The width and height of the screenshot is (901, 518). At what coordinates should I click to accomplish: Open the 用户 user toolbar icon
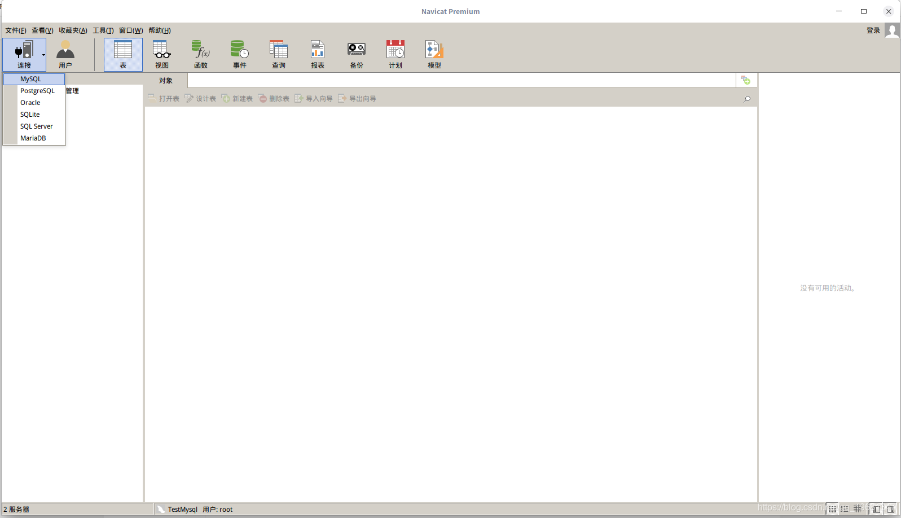[65, 54]
